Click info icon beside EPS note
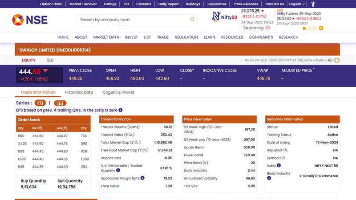This screenshot has width=356, height=200. [x=121, y=110]
